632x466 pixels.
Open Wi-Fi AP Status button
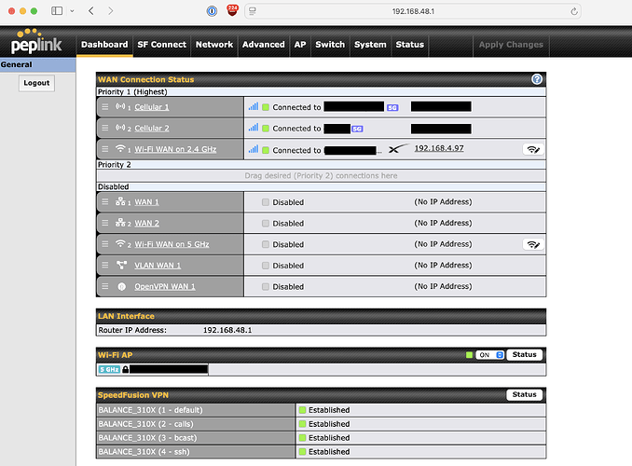click(x=524, y=355)
